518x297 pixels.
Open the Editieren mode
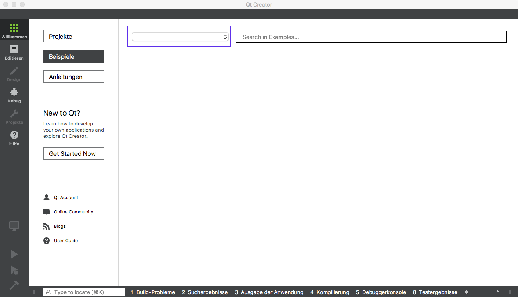[14, 53]
